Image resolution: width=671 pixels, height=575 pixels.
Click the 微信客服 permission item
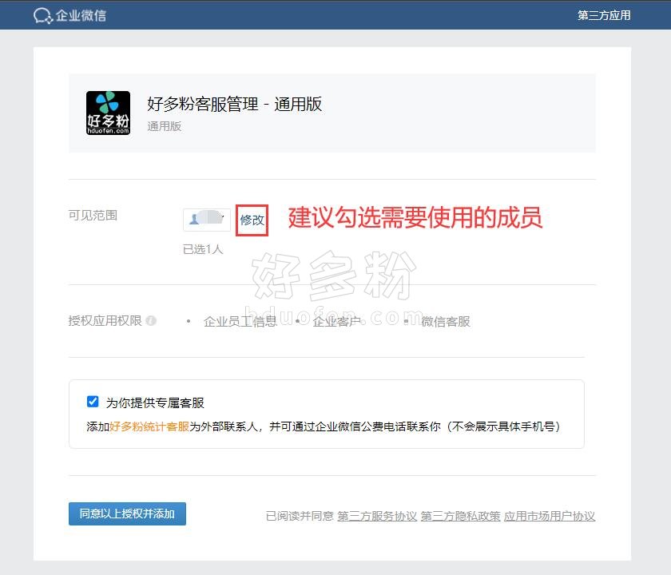[x=446, y=321]
